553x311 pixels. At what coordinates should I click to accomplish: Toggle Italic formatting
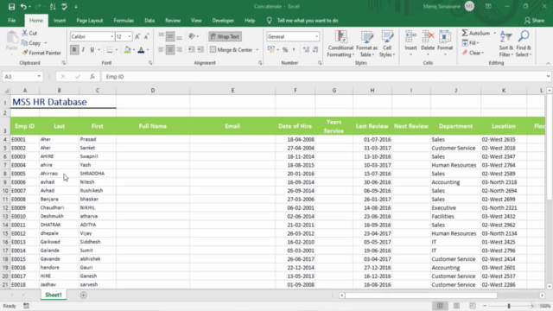click(x=83, y=50)
